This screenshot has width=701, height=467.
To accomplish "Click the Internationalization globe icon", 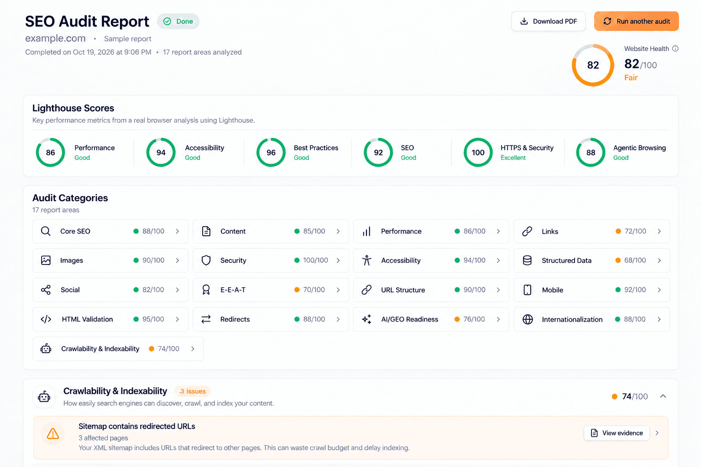I will tap(528, 319).
